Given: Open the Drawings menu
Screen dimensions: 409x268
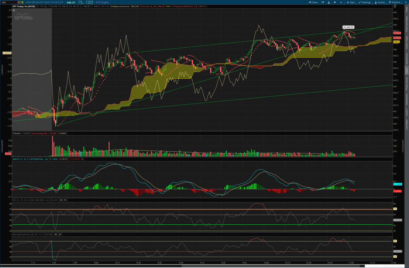Looking at the screenshot, I should (365, 2).
